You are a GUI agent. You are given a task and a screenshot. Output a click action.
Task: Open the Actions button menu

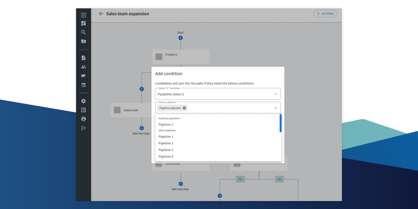pyautogui.click(x=325, y=14)
